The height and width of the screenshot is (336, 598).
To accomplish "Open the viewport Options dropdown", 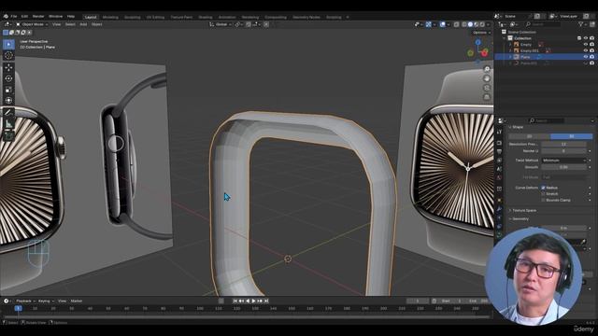I will coord(481,33).
